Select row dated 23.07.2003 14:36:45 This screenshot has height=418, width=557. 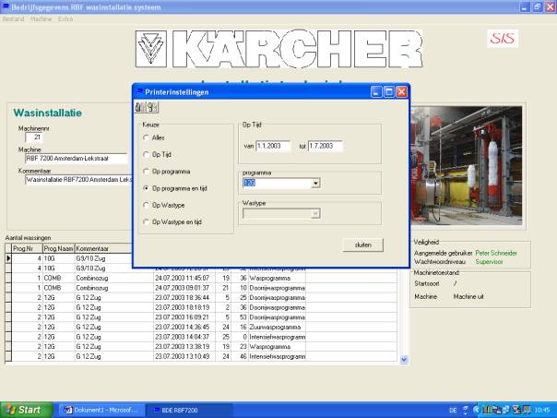(201, 327)
